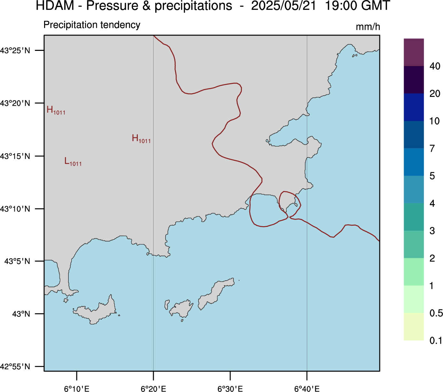Image resolution: width=443 pixels, height=392 pixels.
Task: Click the H 1011 label near the left map edge
Action: coord(56,110)
